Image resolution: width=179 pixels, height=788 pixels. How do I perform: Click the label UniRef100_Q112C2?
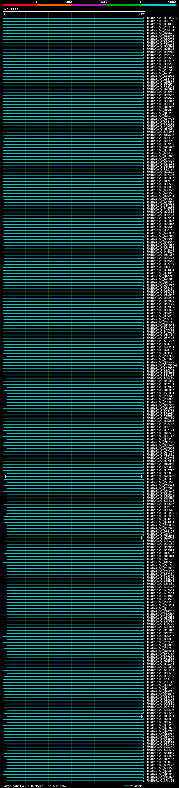[160, 113]
